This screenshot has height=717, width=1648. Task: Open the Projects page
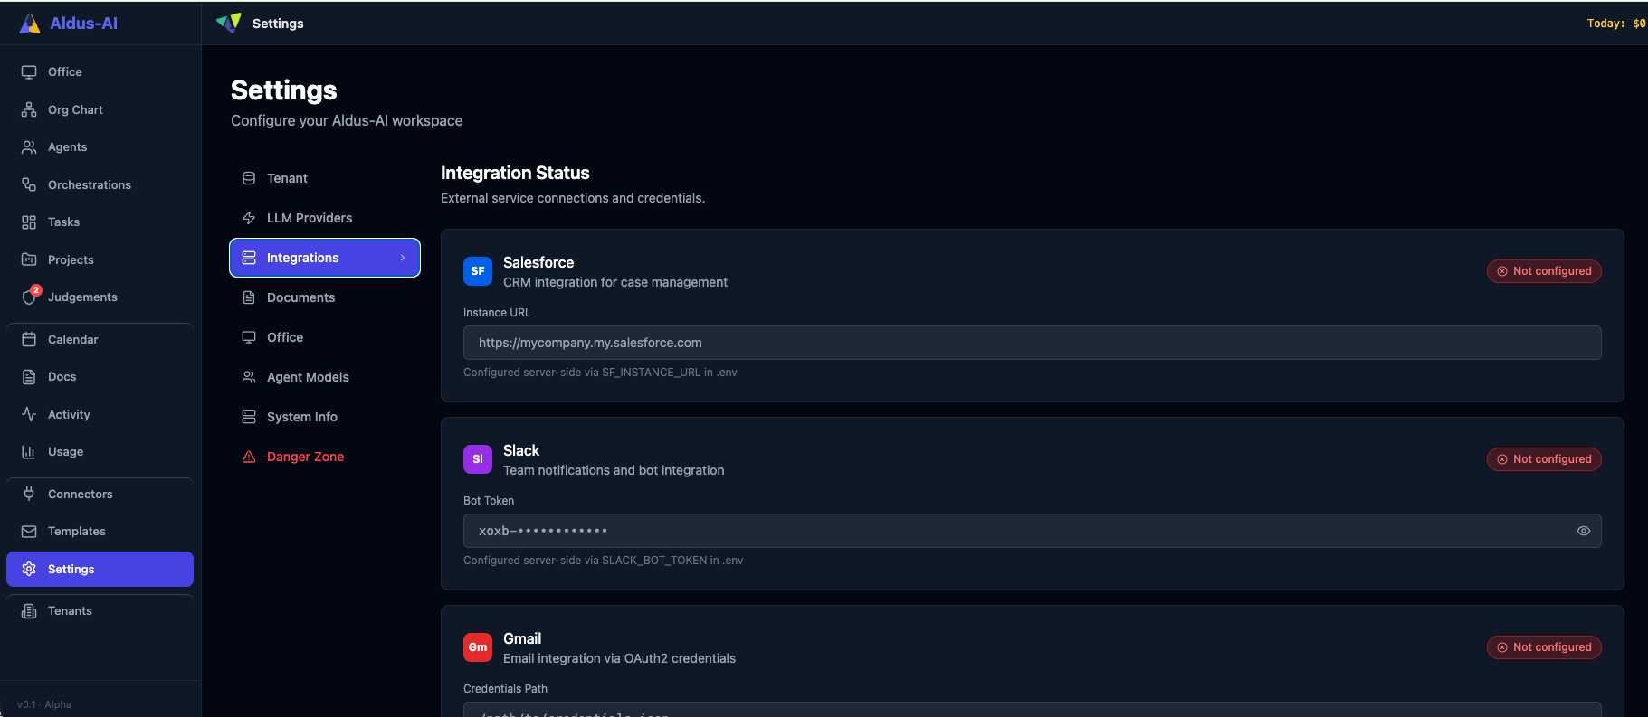[100, 259]
